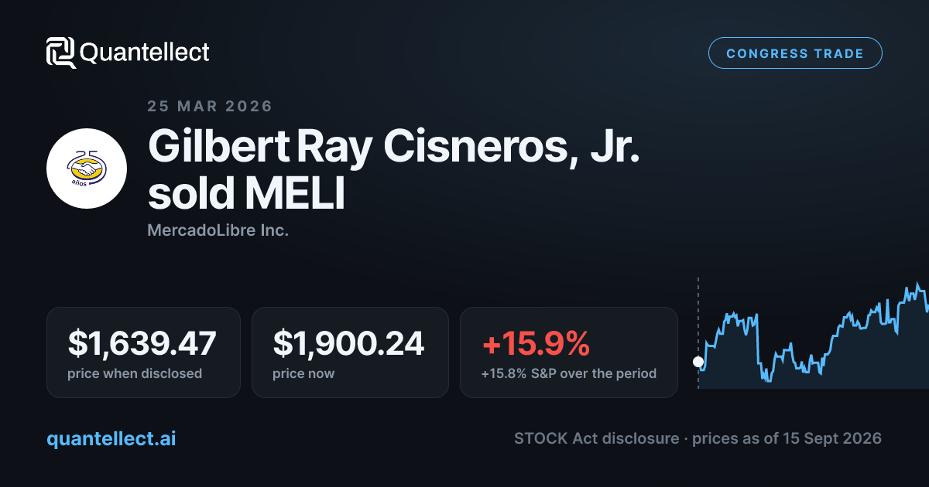Select the Congress Trade badge
This screenshot has height=487, width=929.
click(795, 53)
